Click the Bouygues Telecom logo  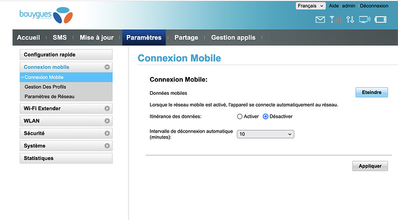[x=46, y=15]
